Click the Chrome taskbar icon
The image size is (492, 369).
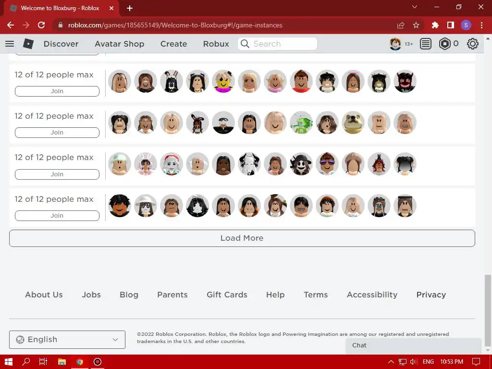tap(80, 362)
